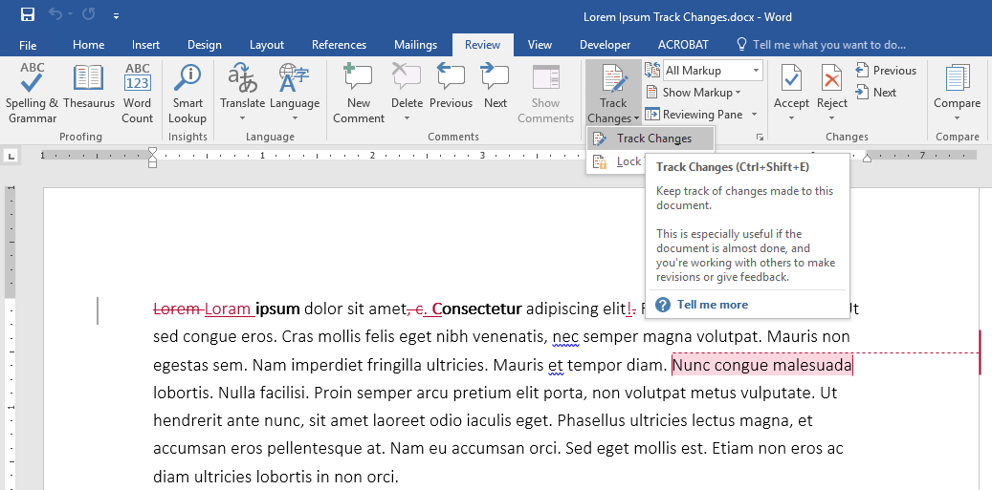Expand the Accept dropdown arrow

click(x=791, y=117)
